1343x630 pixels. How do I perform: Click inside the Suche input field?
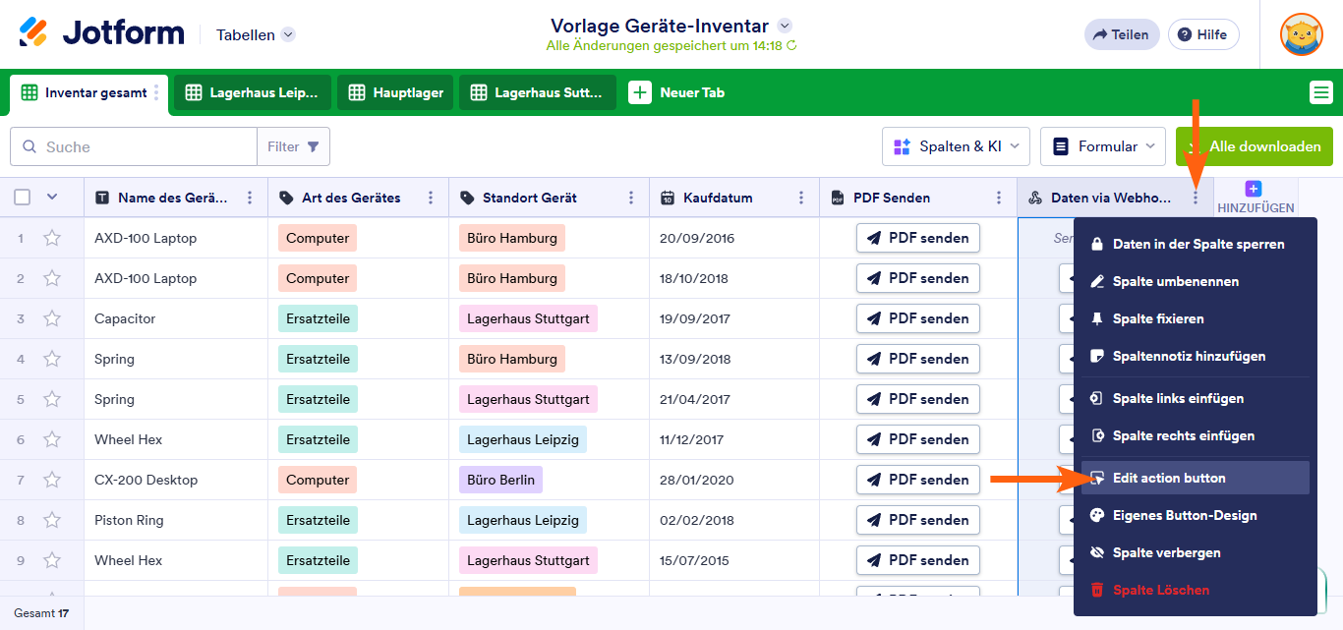pos(138,145)
